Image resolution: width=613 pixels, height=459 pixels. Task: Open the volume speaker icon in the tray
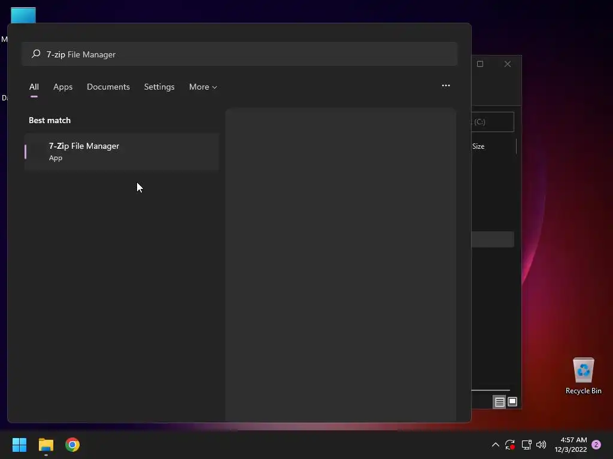click(541, 445)
